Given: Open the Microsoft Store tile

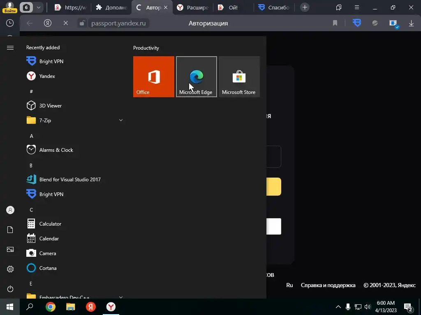Looking at the screenshot, I should tap(239, 77).
